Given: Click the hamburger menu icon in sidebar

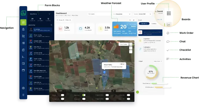Looking at the screenshot, I should coord(23,95).
